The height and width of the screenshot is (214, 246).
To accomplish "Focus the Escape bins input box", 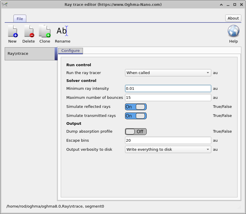I will click(168, 140).
